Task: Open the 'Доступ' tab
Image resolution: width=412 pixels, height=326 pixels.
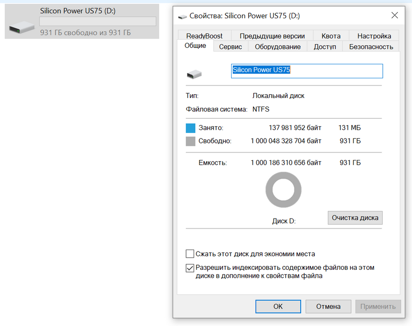Action: (x=325, y=46)
